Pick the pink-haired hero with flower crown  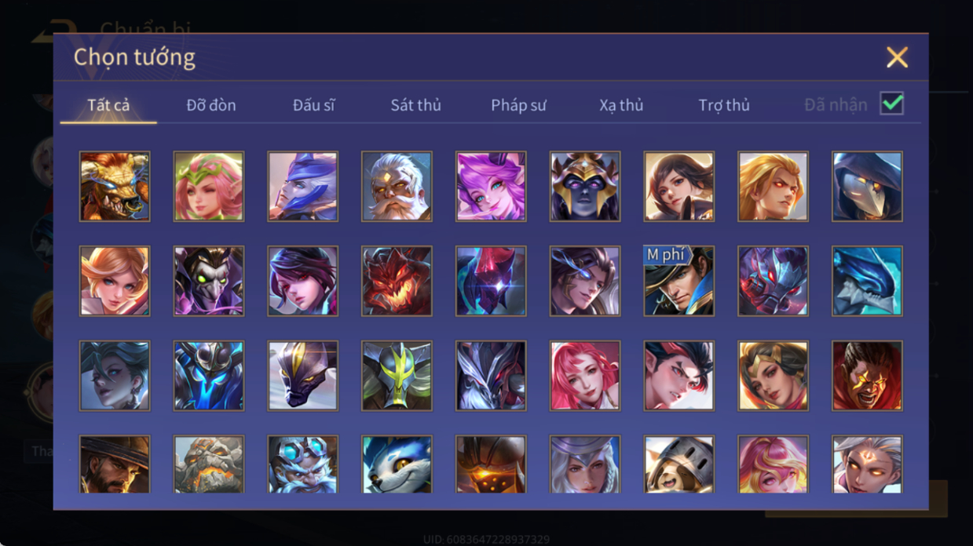pyautogui.click(x=209, y=187)
